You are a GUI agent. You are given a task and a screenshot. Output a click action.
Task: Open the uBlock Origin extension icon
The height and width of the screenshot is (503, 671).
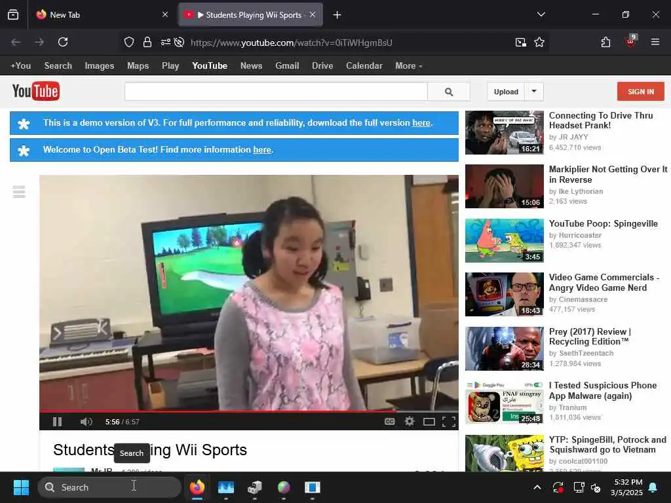tap(631, 41)
